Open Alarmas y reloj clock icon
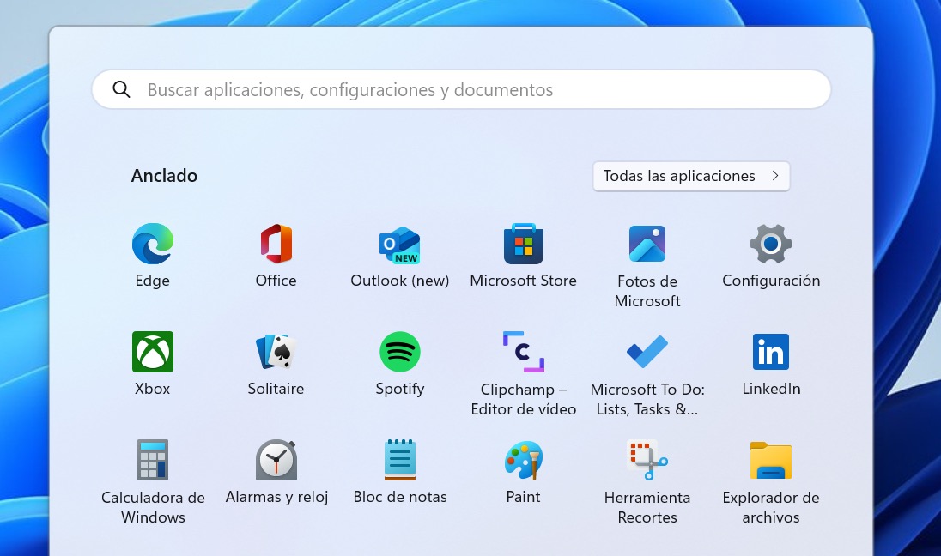941x556 pixels. tap(276, 459)
